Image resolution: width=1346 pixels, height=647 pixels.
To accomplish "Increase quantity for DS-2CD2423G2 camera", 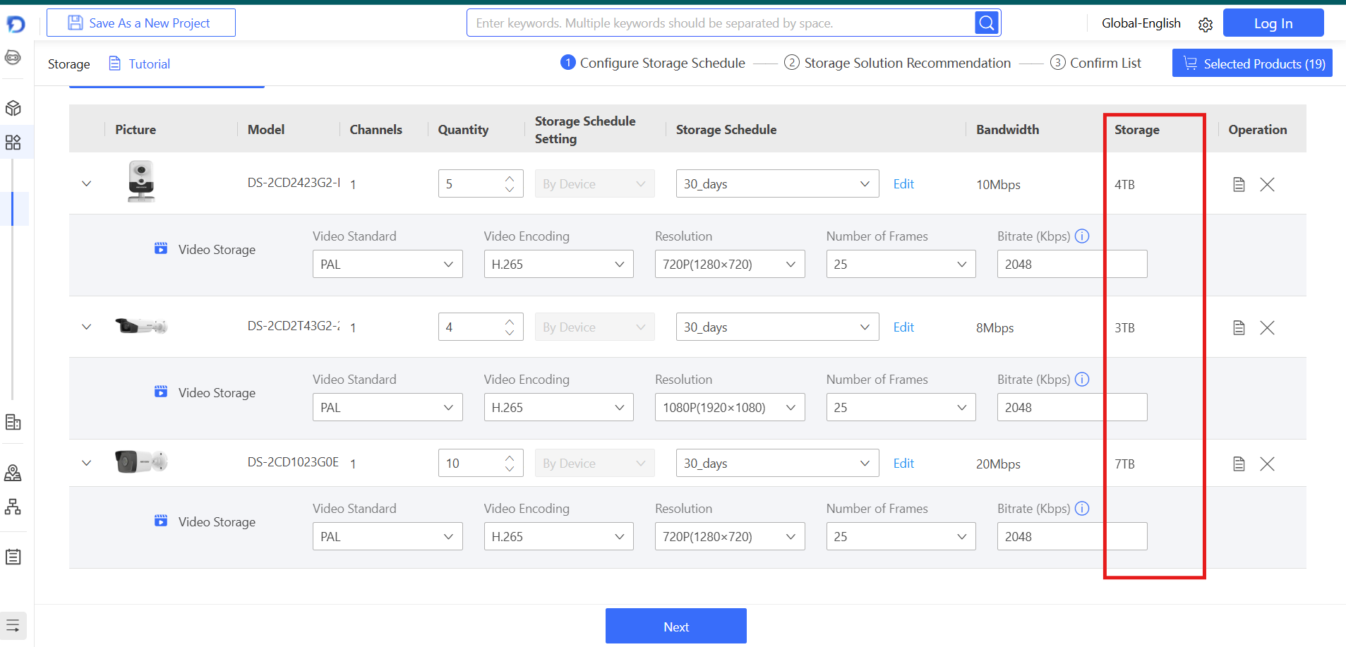I will click(x=510, y=178).
